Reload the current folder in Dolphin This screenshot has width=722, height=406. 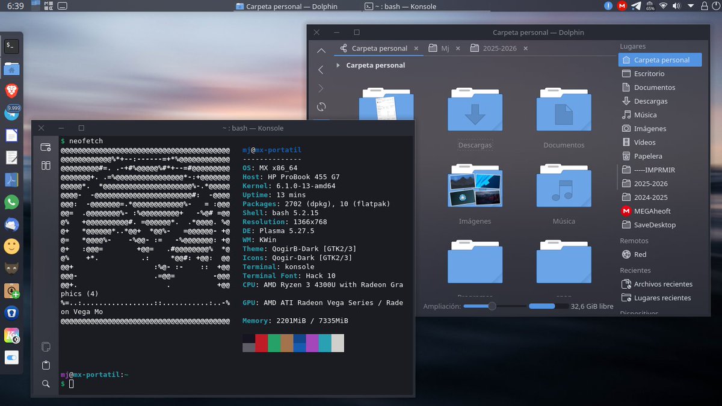pos(321,107)
